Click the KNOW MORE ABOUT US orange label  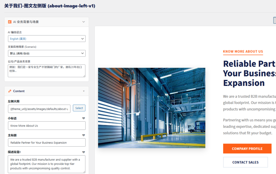click(x=243, y=52)
